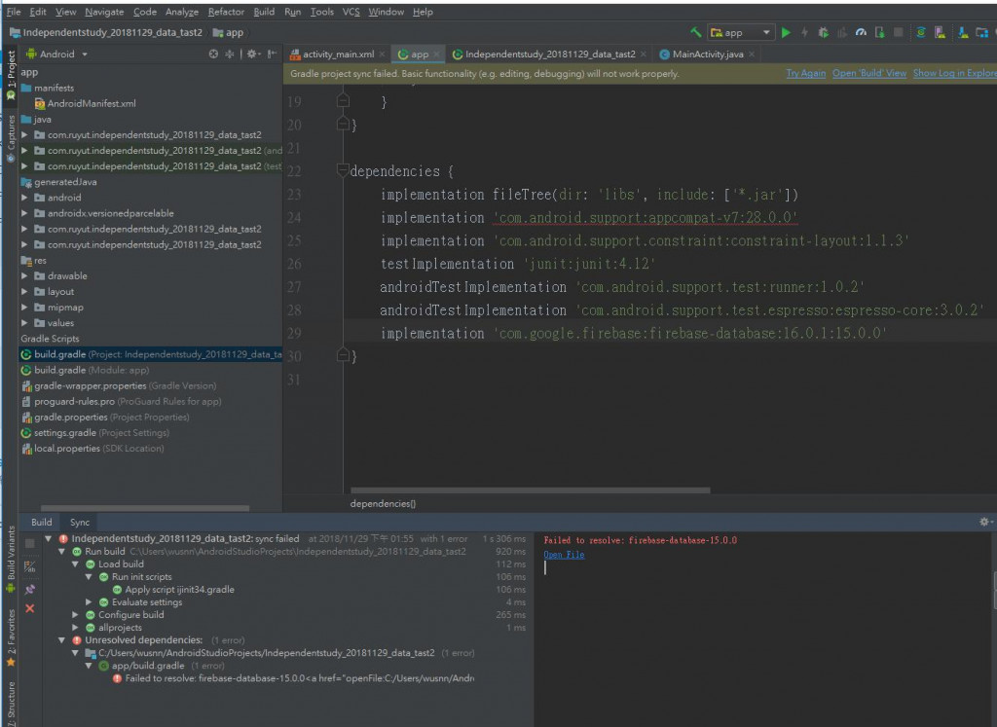Open the app run configuration dropdown
The height and width of the screenshot is (727, 997).
coord(740,32)
